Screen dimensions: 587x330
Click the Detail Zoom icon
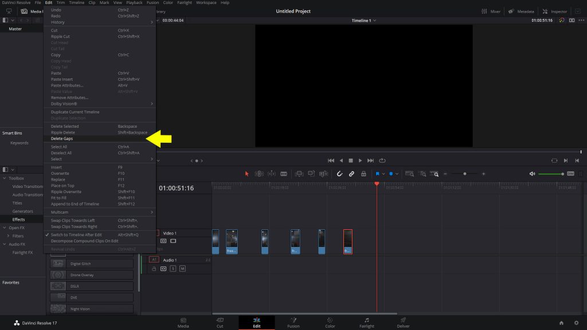(422, 174)
